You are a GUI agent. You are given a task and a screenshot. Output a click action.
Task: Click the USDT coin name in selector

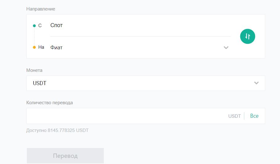[39, 83]
